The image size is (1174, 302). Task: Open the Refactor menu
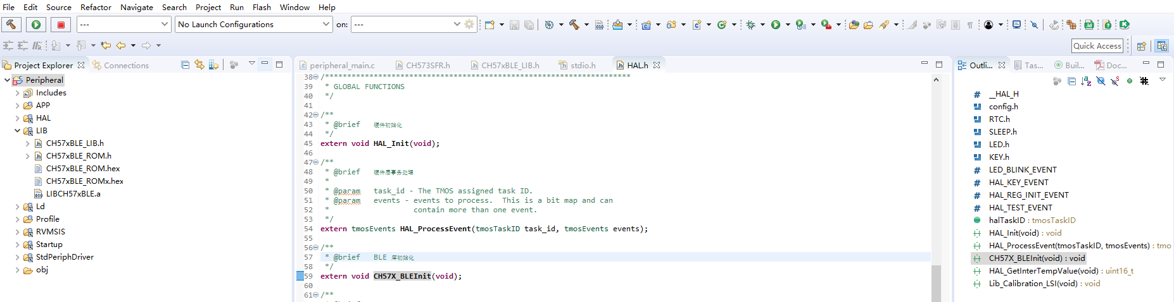96,7
